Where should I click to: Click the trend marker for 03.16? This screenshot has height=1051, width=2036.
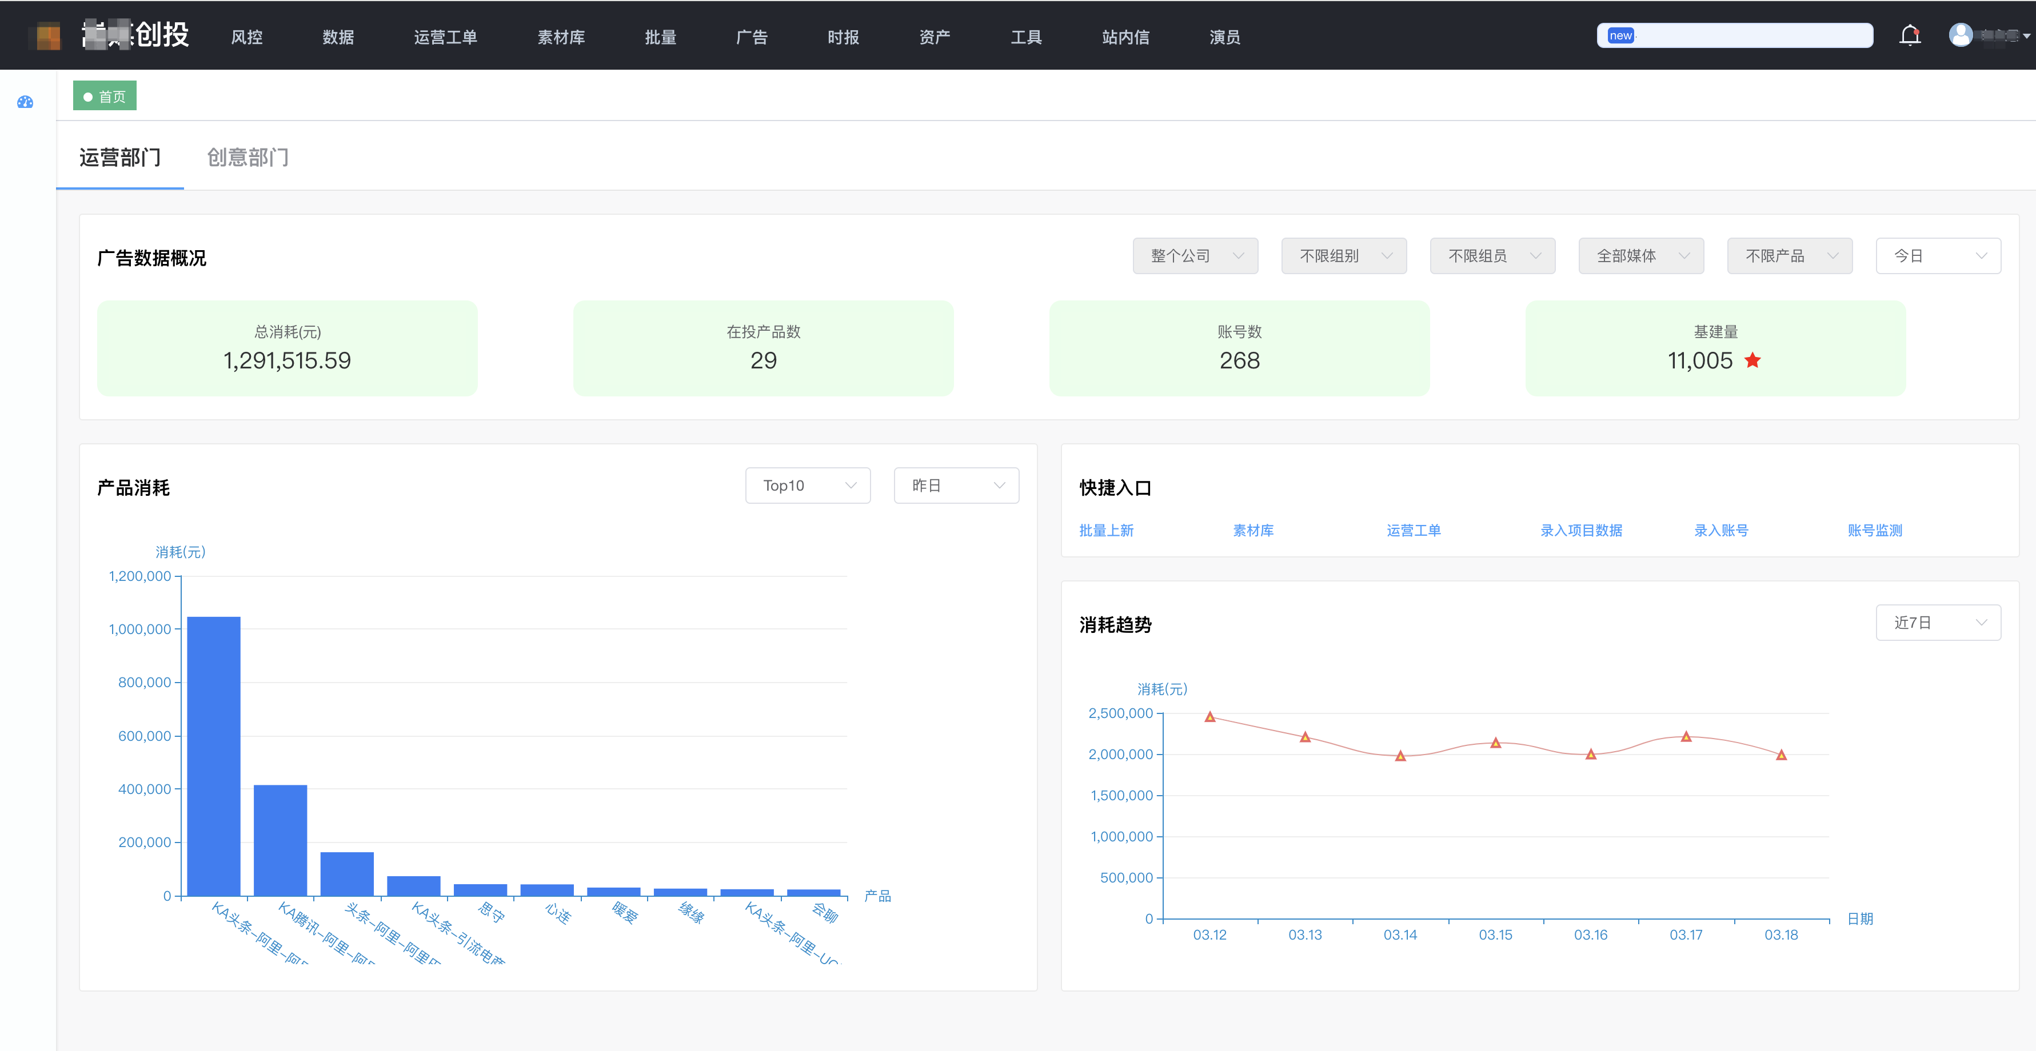click(x=1591, y=755)
